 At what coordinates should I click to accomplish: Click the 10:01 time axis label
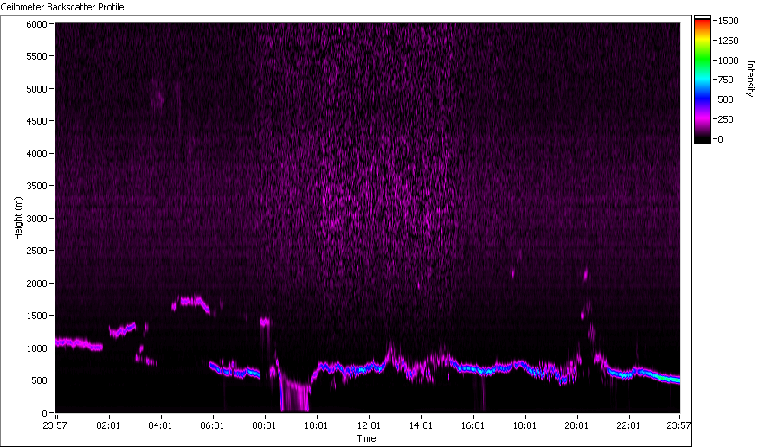point(316,425)
